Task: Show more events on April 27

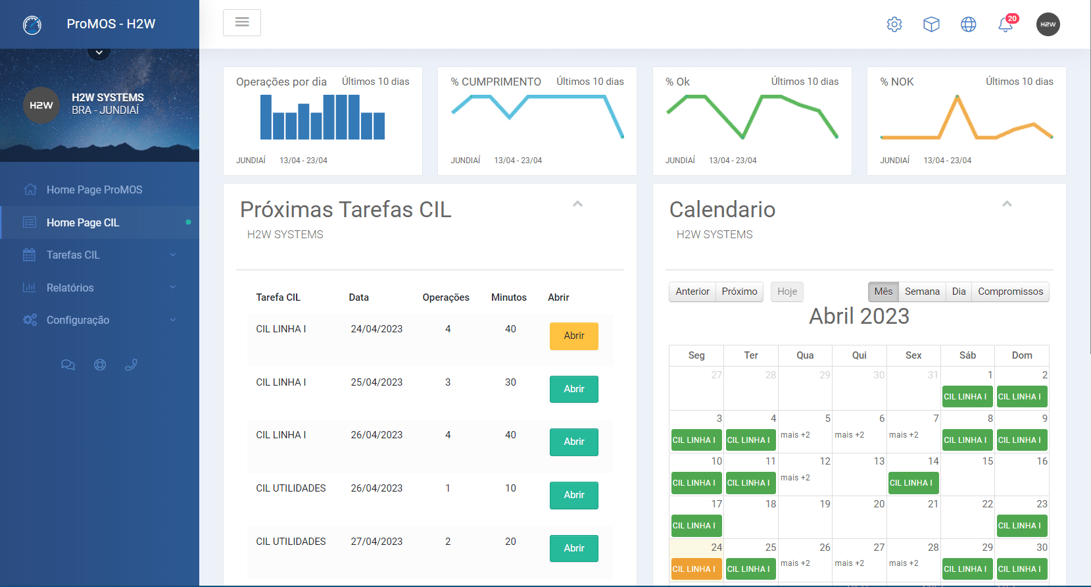Action: coord(850,563)
